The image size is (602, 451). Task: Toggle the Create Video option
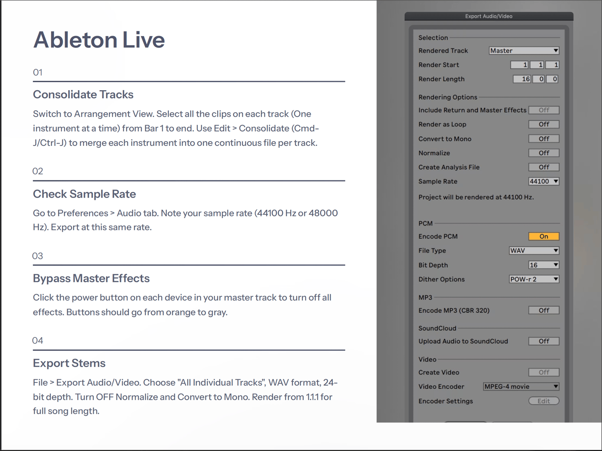[x=544, y=372]
